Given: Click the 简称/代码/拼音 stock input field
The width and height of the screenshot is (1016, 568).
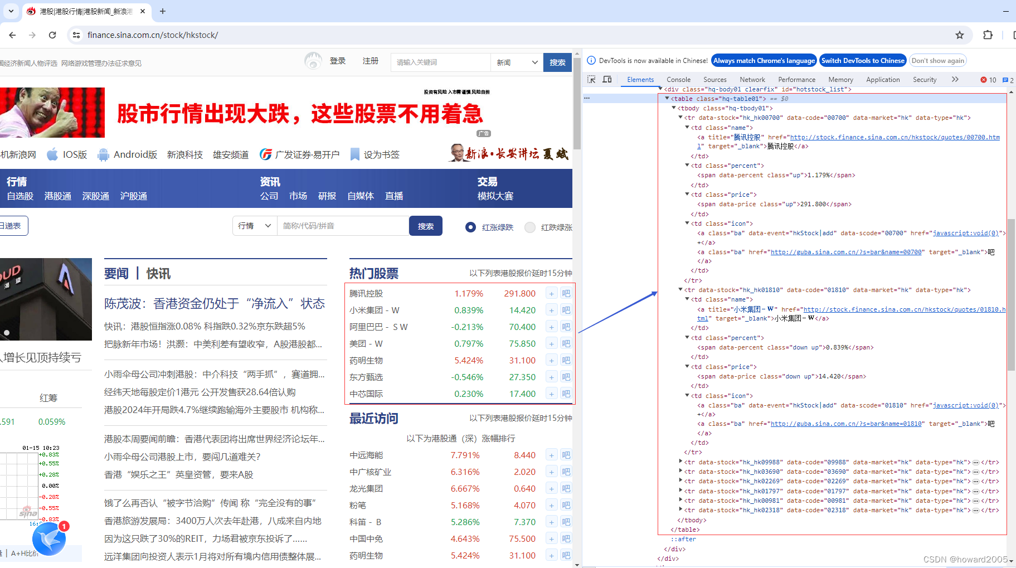Looking at the screenshot, I should [x=343, y=226].
